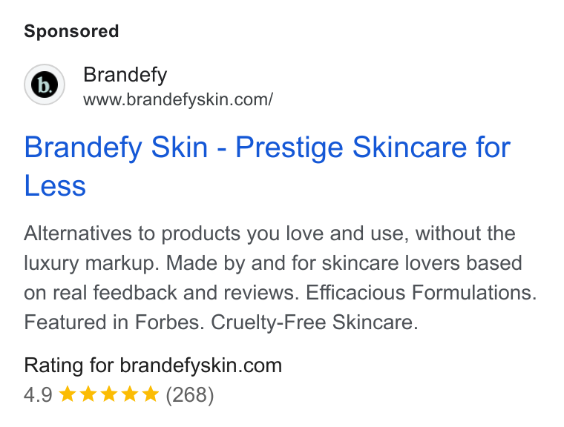Click the Sponsored label

tap(71, 31)
